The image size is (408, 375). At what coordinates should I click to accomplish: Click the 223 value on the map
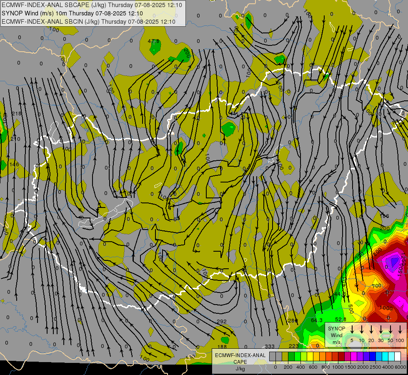pyautogui.click(x=294, y=346)
